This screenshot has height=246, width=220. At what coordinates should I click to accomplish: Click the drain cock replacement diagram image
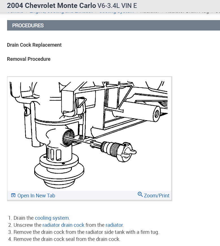[89, 134]
